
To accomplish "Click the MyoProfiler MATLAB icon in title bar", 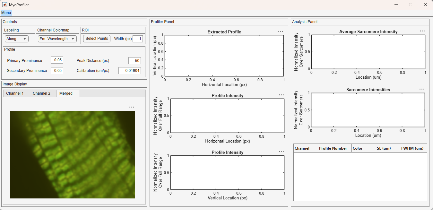I will [x=5, y=4].
